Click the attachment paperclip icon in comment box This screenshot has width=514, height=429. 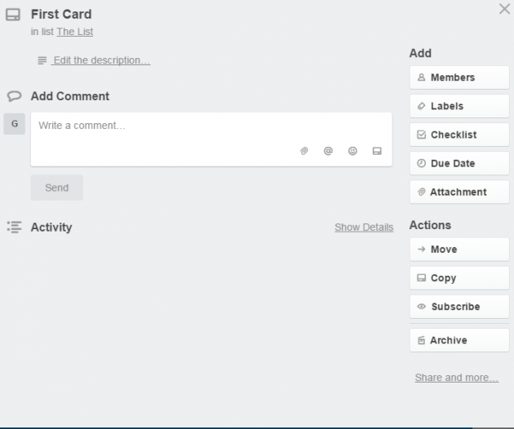click(304, 151)
